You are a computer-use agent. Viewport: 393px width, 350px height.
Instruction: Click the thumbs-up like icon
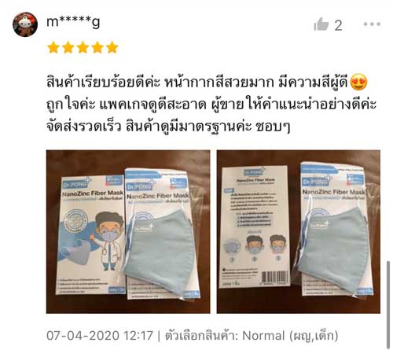click(x=321, y=24)
